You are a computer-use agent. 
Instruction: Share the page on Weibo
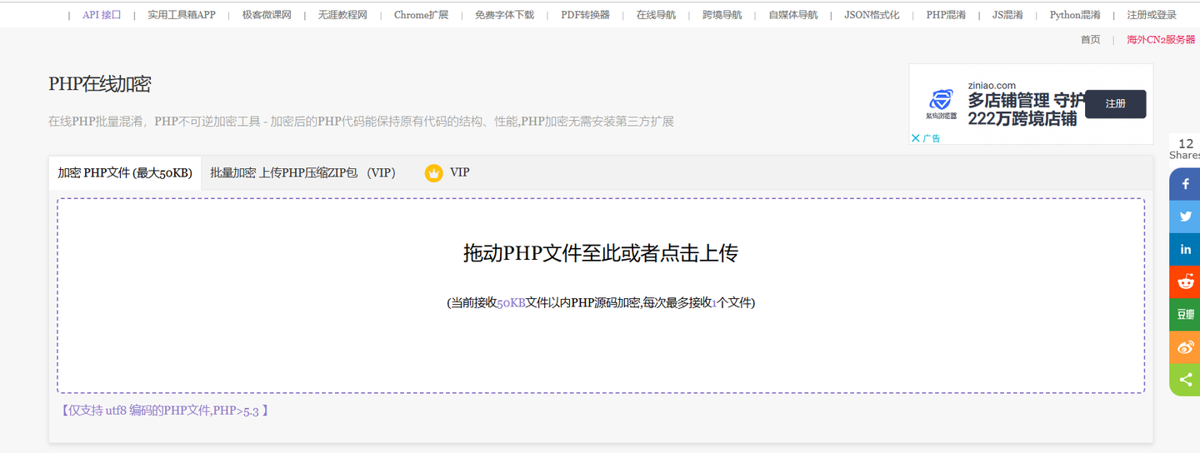click(1185, 347)
